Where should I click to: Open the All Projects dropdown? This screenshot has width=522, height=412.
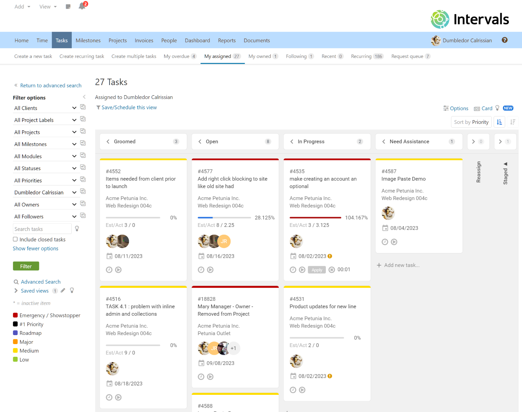tap(45, 131)
